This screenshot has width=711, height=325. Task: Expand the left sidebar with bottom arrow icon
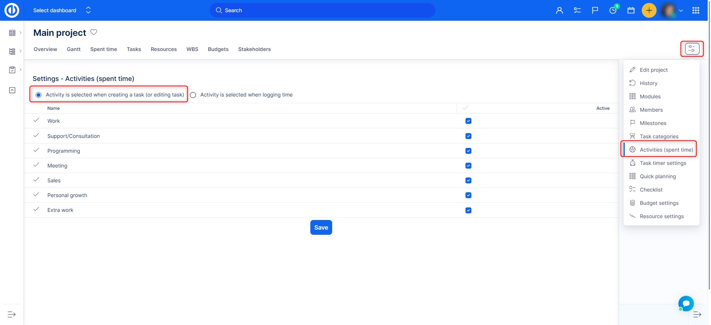click(12, 314)
